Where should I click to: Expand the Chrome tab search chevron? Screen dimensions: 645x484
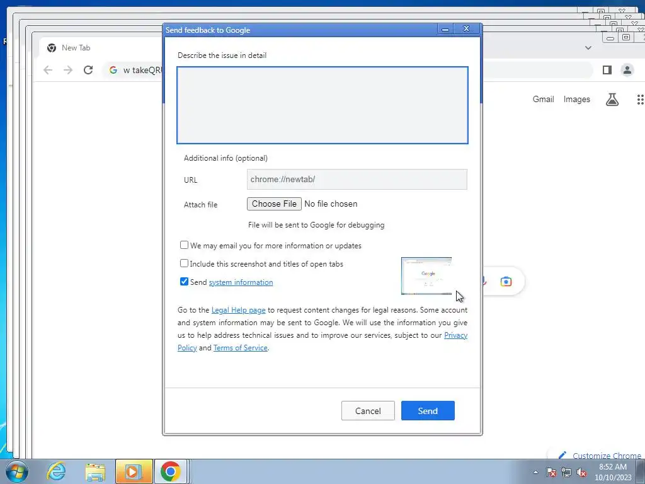click(x=588, y=48)
